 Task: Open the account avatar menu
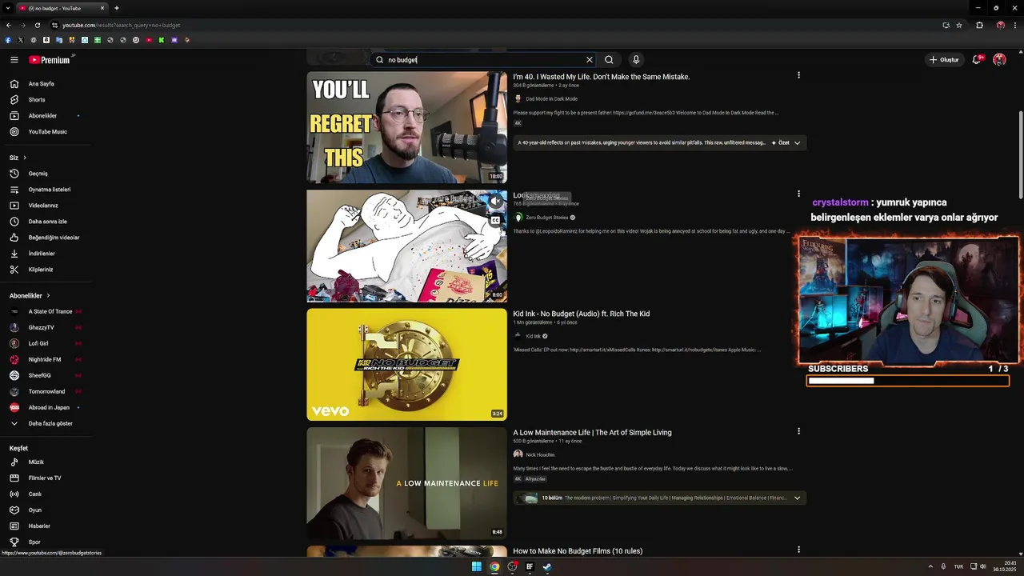[999, 60]
